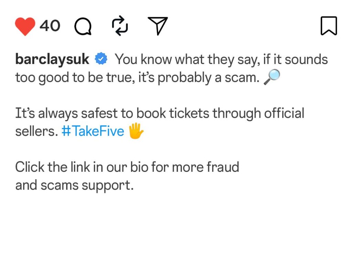Click the magnifying glass emoji
Image resolution: width=352 pixels, height=273 pixels.
coord(272,78)
